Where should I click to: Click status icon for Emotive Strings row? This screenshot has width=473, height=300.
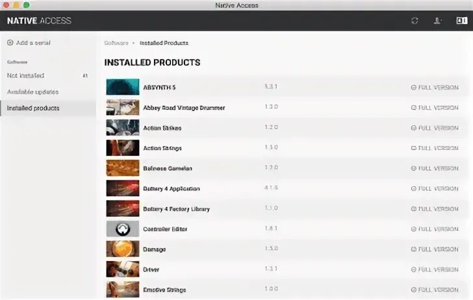[414, 290]
